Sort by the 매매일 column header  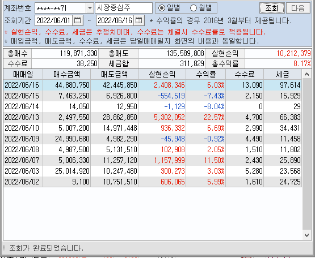[23, 74]
